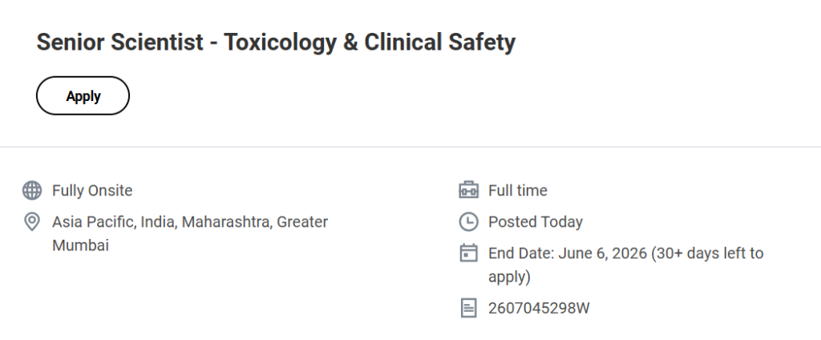Click the briefcase icon beside Full time

coord(468,191)
